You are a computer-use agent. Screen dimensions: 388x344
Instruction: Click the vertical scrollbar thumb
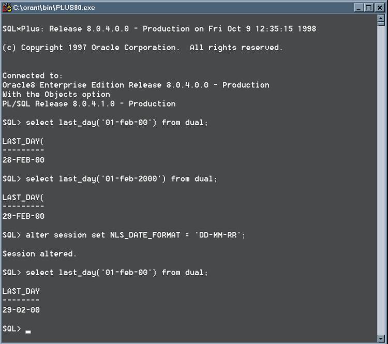[381, 24]
